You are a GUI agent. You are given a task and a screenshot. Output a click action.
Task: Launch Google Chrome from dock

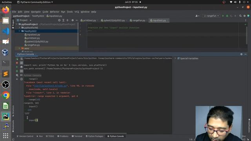[x=5, y=95]
